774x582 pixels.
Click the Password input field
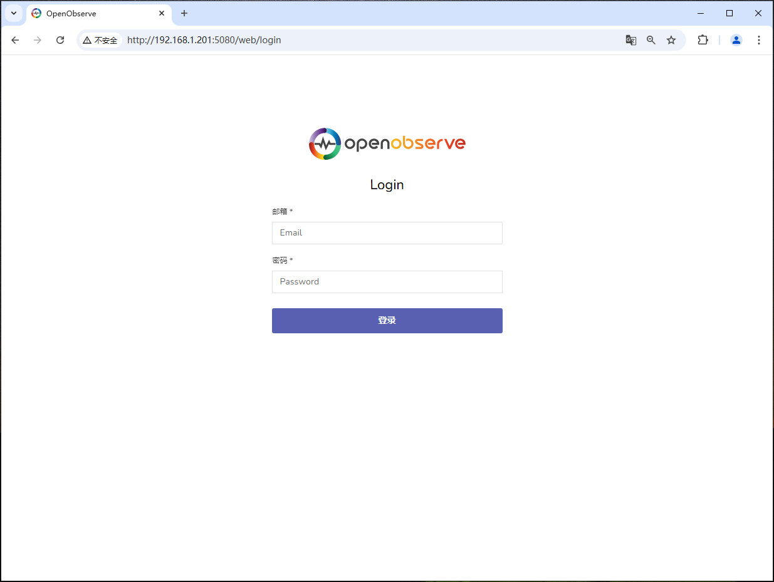[387, 281]
